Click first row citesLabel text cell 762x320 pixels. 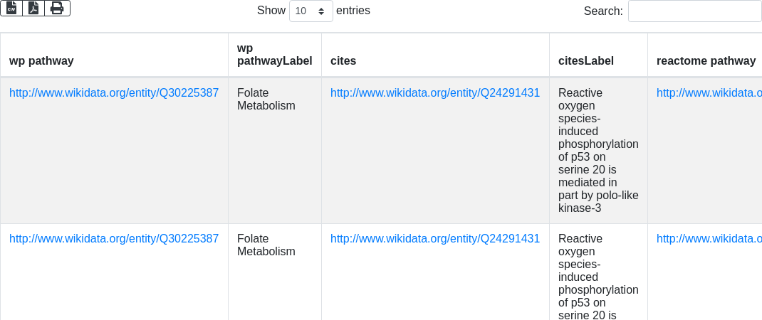[597, 150]
